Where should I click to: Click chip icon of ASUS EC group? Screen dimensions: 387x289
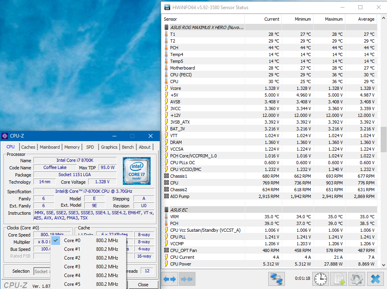[x=166, y=210]
